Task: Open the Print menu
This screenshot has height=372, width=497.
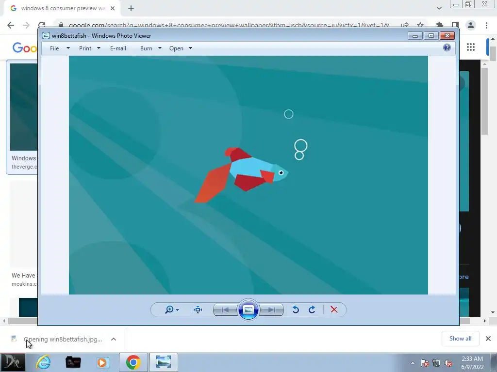Action: pos(85,48)
